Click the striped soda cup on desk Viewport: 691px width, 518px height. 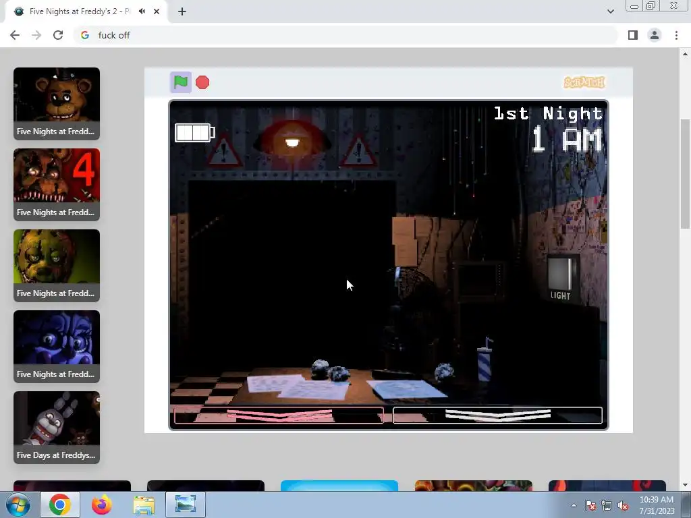[x=485, y=360]
